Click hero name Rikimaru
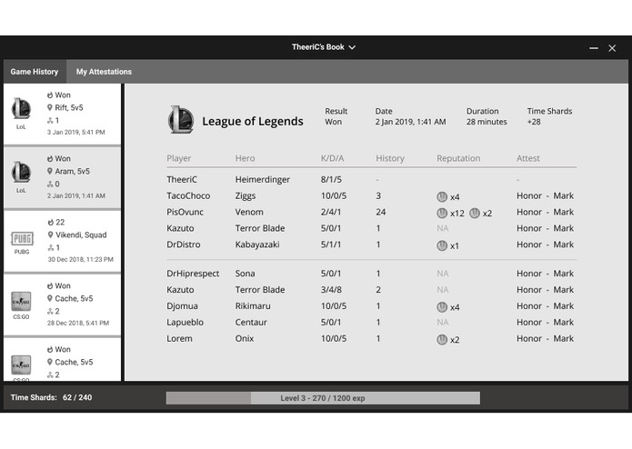This screenshot has width=632, height=449. (x=253, y=306)
